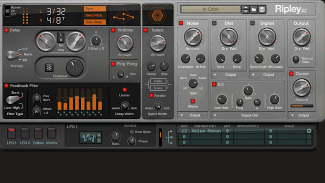Select the Space block in routing diagram
This screenshot has height=183, width=325.
pos(158,88)
